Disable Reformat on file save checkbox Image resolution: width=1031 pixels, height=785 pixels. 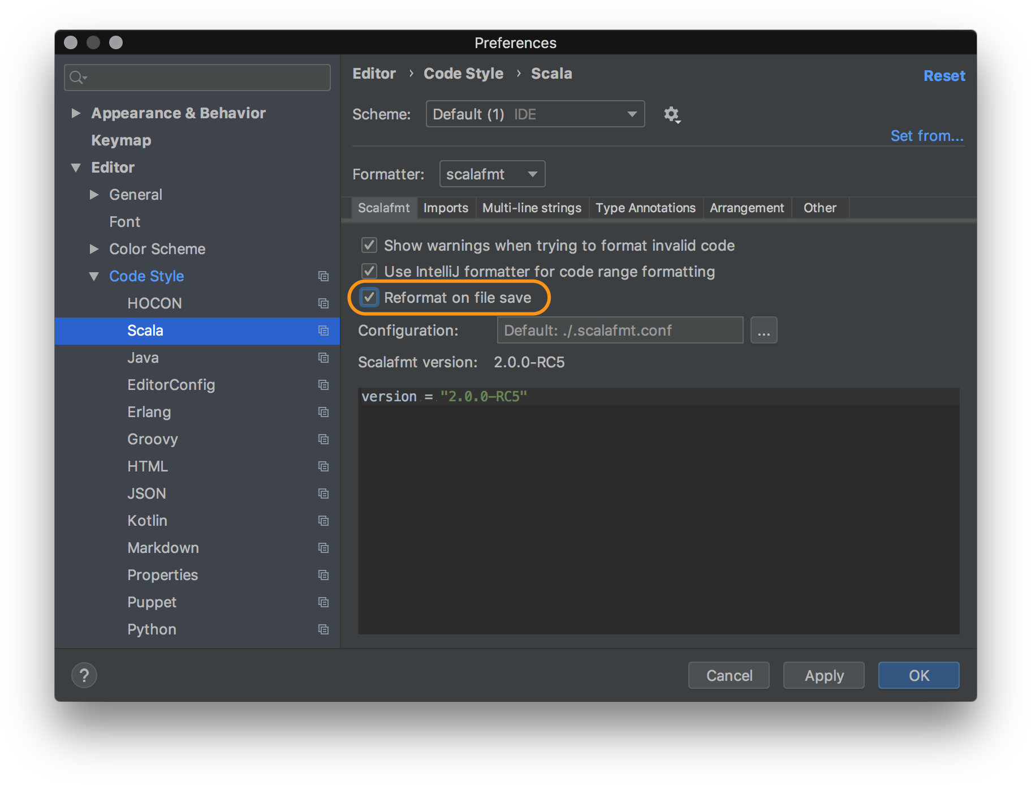[x=369, y=297]
